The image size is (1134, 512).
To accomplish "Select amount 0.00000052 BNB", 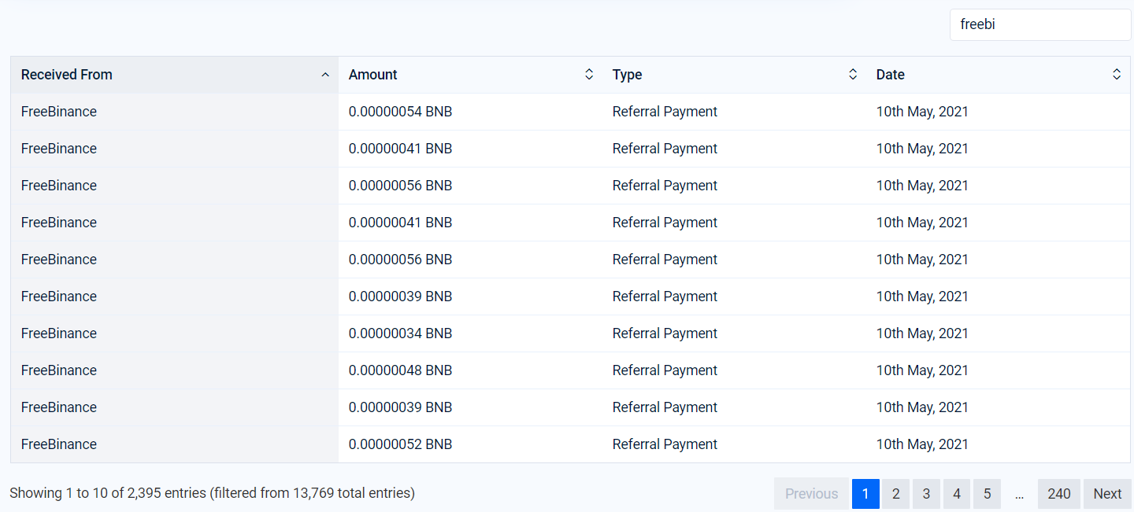I will 401,444.
